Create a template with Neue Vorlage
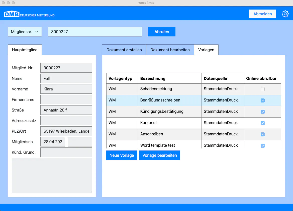Viewport: 293px width, 211px height. click(122, 155)
